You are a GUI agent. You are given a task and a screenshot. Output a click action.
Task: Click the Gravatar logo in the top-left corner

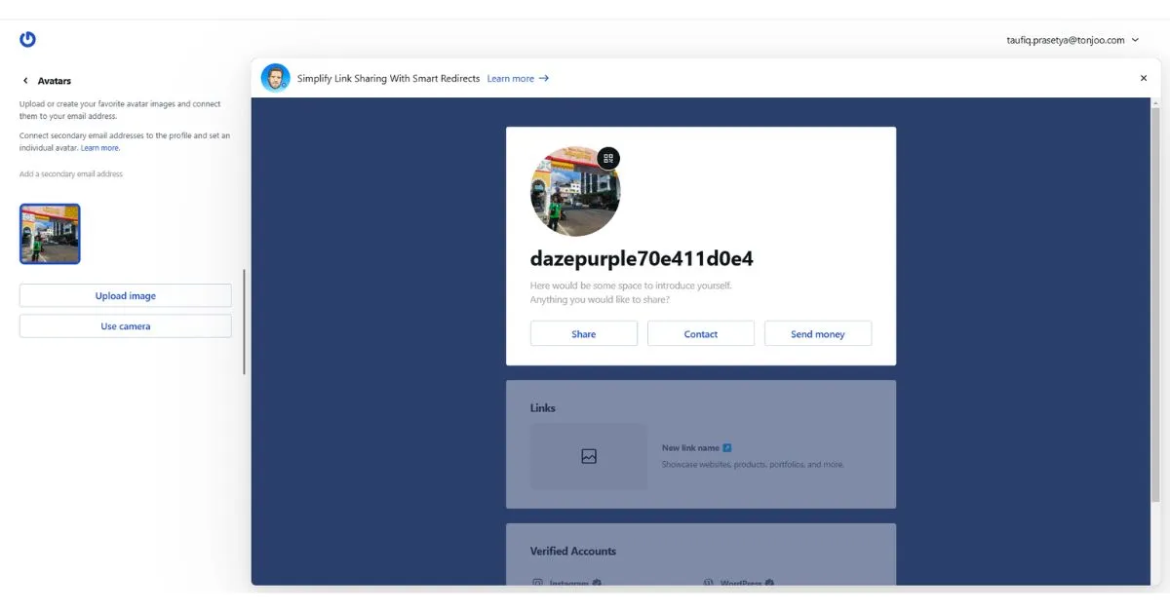(27, 39)
